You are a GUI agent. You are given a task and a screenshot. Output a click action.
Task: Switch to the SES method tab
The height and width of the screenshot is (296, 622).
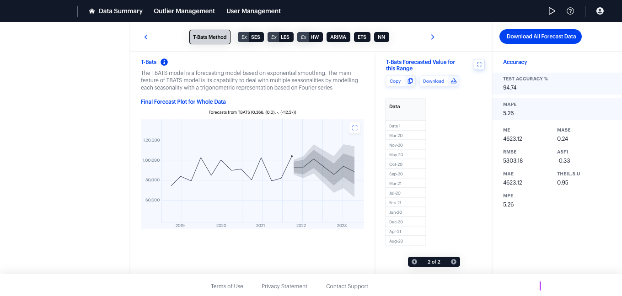coord(251,37)
